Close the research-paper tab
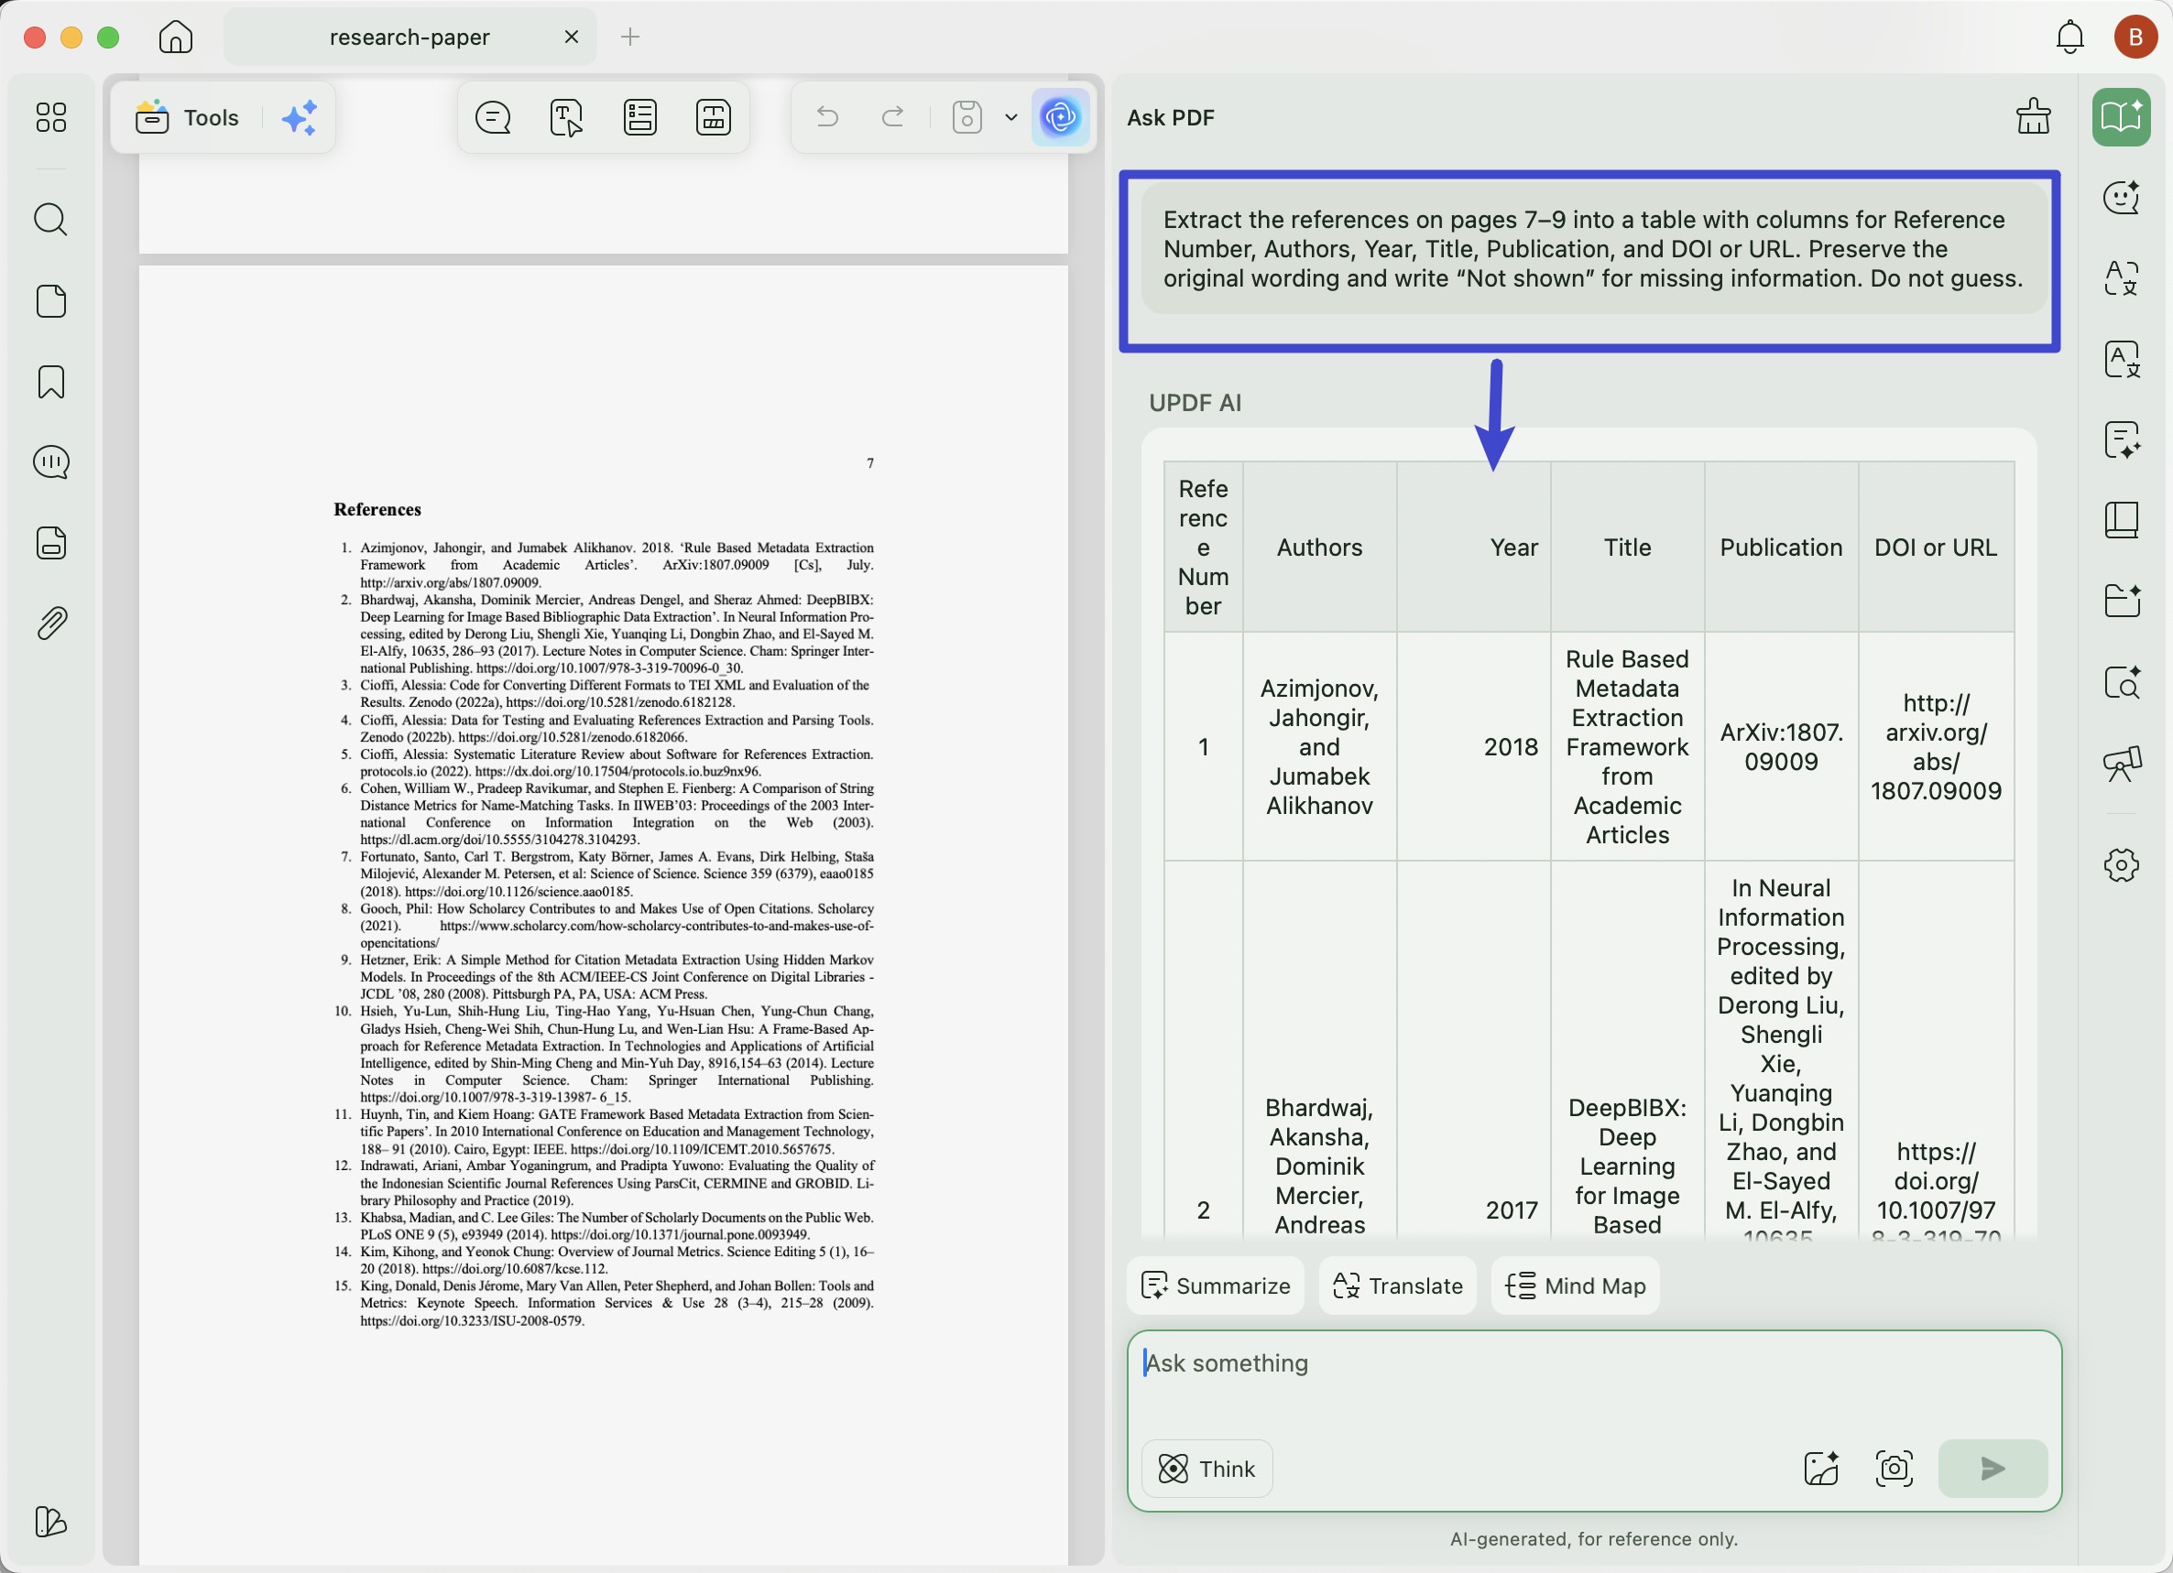Viewport: 2173px width, 1573px height. click(x=572, y=37)
